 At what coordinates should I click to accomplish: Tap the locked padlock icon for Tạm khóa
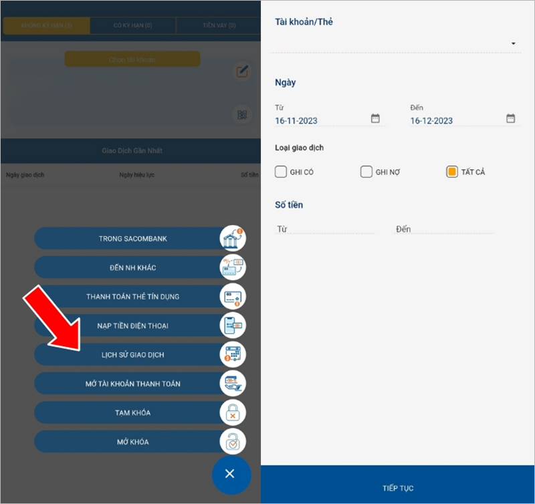pos(233,412)
